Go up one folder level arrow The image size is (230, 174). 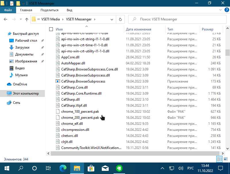[x=26, y=19]
